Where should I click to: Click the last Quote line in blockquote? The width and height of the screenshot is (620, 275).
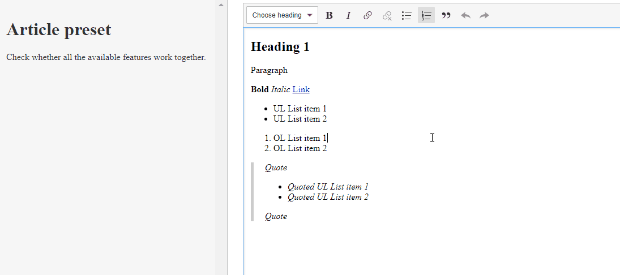pyautogui.click(x=276, y=216)
